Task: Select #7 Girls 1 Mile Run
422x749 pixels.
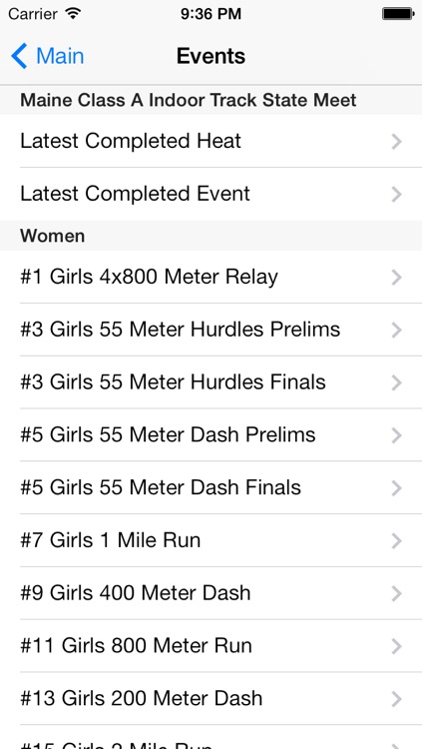Action: [211, 540]
